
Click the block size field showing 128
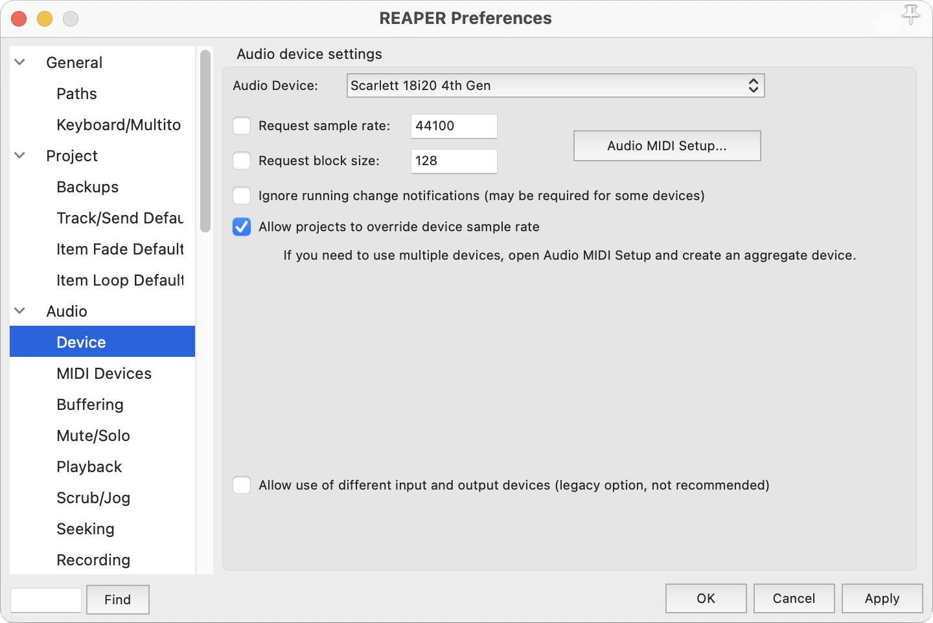coord(454,161)
